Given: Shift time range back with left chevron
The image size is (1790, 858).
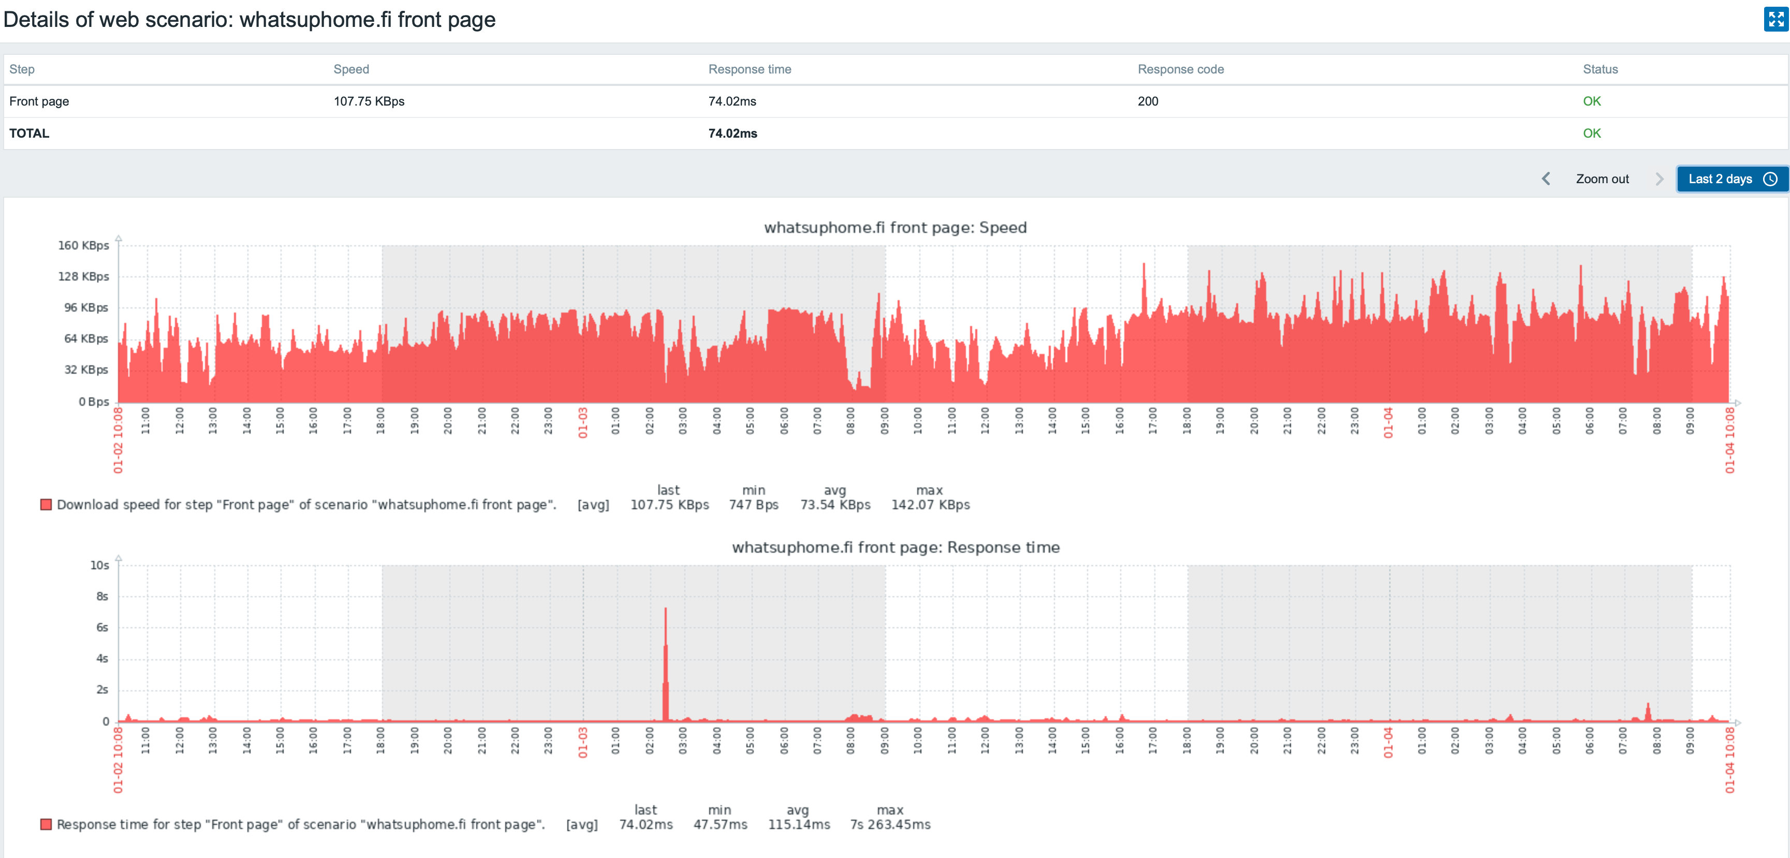Looking at the screenshot, I should pyautogui.click(x=1546, y=179).
